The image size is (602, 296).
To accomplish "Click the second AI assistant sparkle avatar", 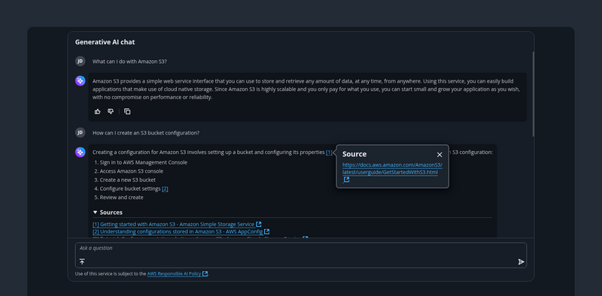I will point(81,153).
